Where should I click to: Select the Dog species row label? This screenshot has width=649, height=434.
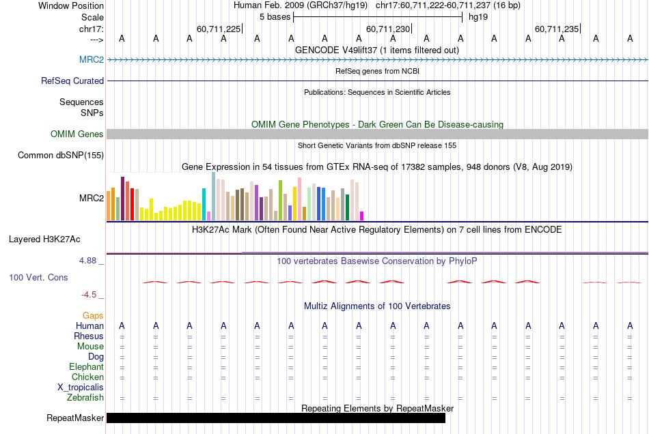coord(96,356)
